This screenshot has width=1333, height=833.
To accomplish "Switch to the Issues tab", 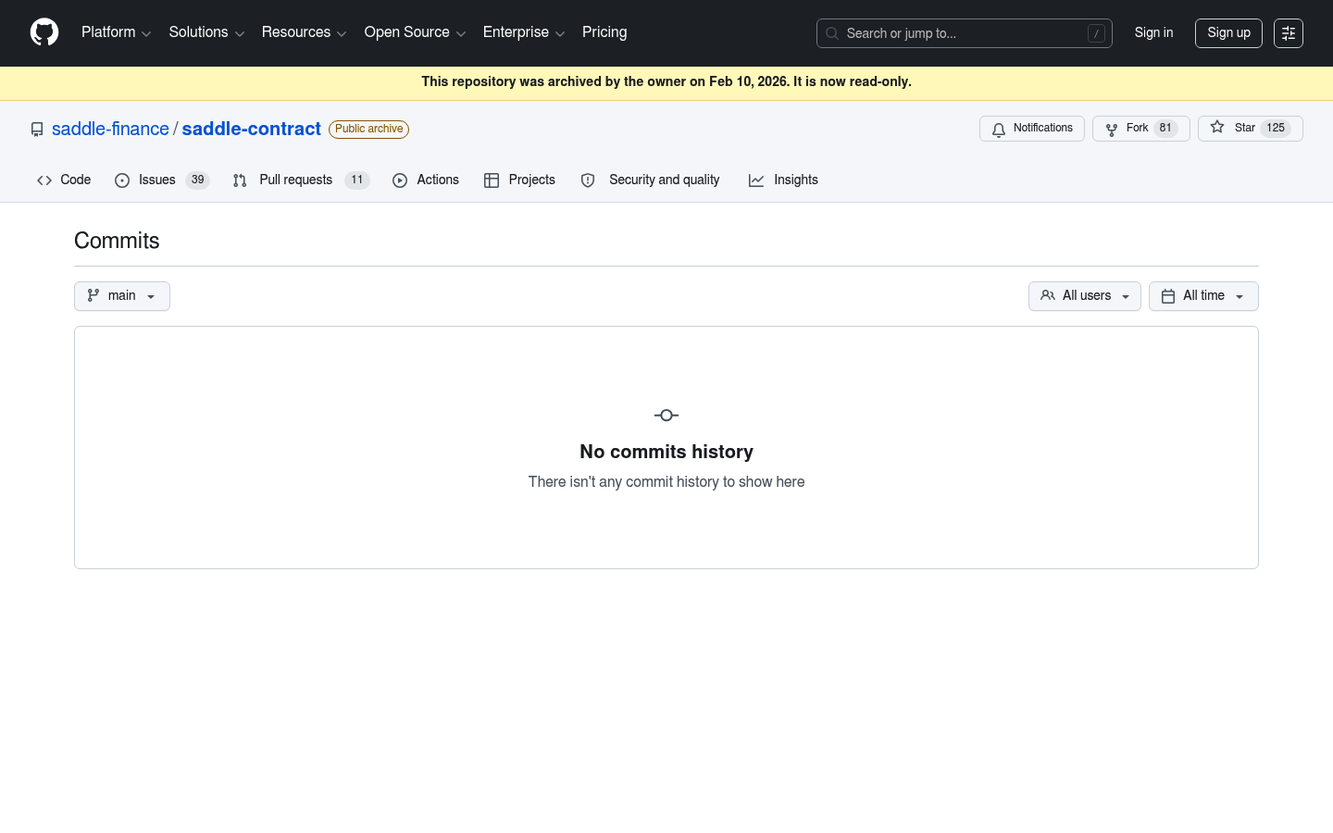I will click(x=162, y=180).
